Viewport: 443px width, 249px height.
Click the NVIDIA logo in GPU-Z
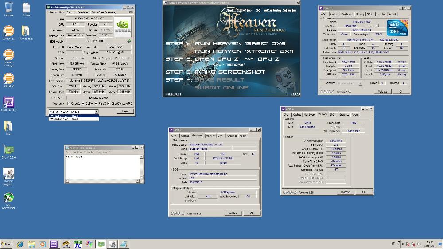coord(123,27)
